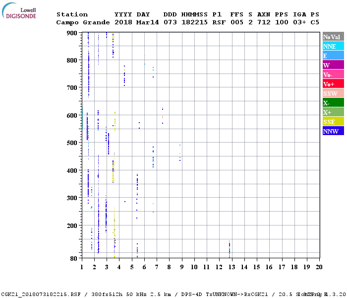Select the No Val legend swatch
Viewport: 347px width, 298px height.
(x=333, y=37)
